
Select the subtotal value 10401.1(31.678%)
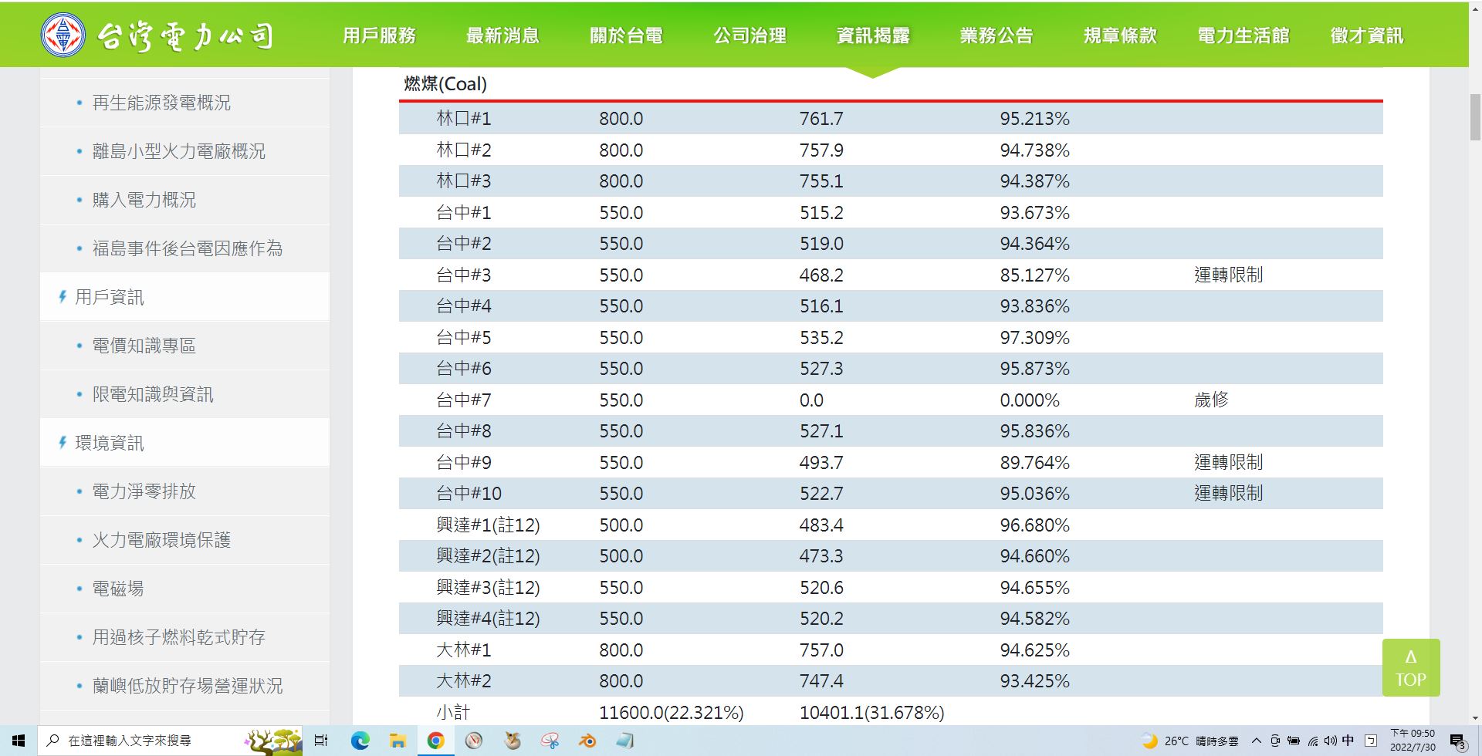872,713
